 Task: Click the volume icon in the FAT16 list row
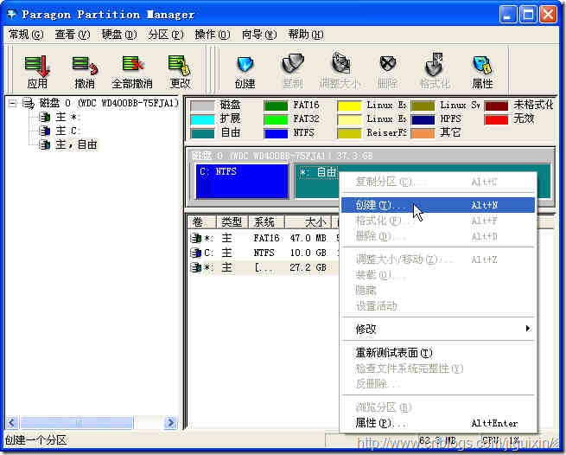pos(195,238)
